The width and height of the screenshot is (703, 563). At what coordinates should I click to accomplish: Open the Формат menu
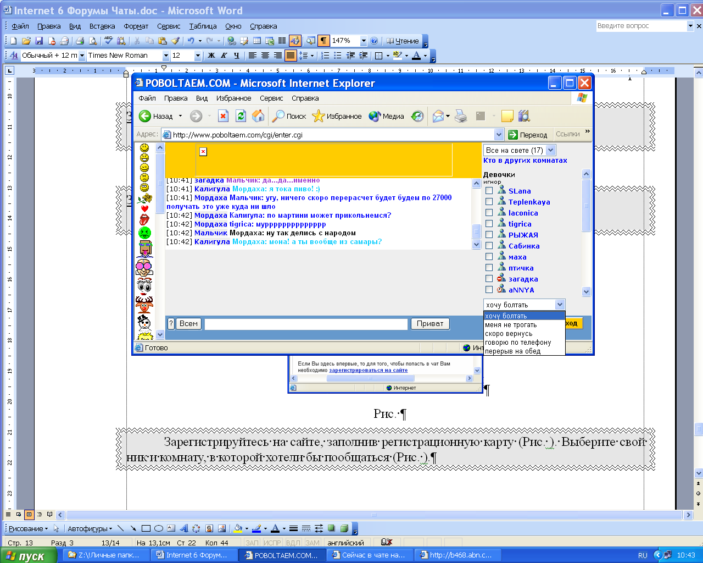click(136, 26)
